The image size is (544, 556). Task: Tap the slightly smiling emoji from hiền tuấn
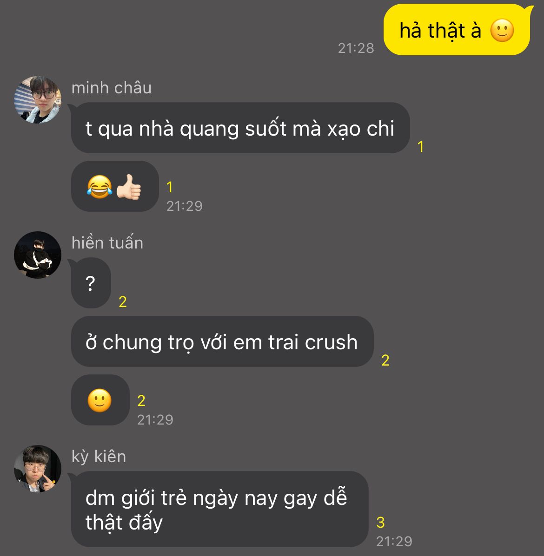(100, 400)
